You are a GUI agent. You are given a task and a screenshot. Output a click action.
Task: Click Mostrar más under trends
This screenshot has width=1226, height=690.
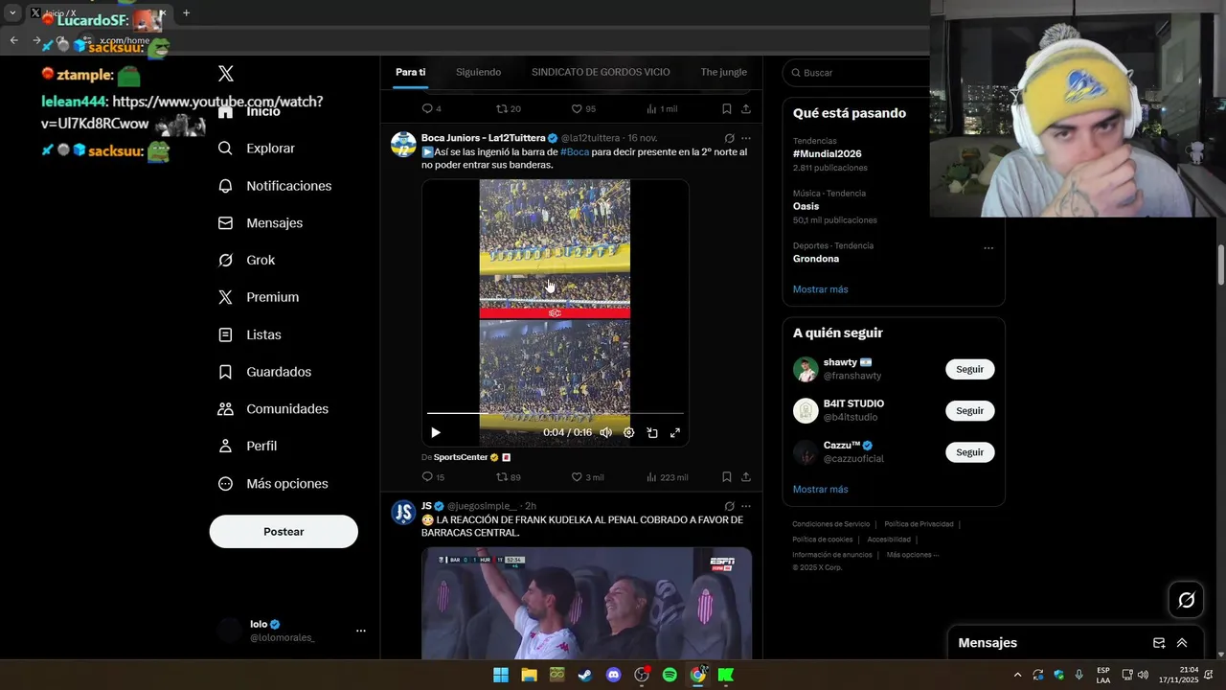coord(820,289)
